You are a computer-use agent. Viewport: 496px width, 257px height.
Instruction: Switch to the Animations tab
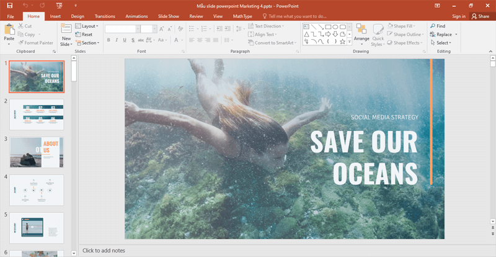136,16
